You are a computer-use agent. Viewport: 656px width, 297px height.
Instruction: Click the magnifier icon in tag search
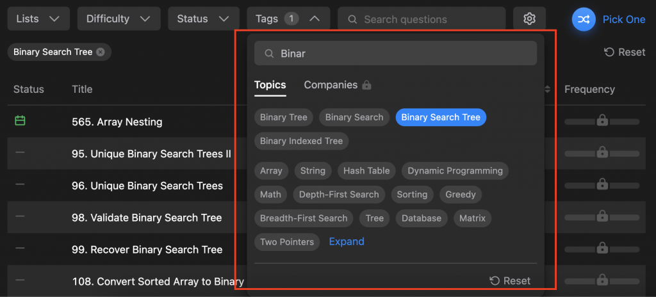(270, 54)
